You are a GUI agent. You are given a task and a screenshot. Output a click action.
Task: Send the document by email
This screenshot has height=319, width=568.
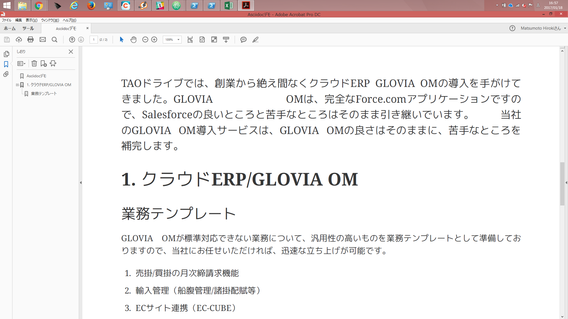(x=42, y=40)
